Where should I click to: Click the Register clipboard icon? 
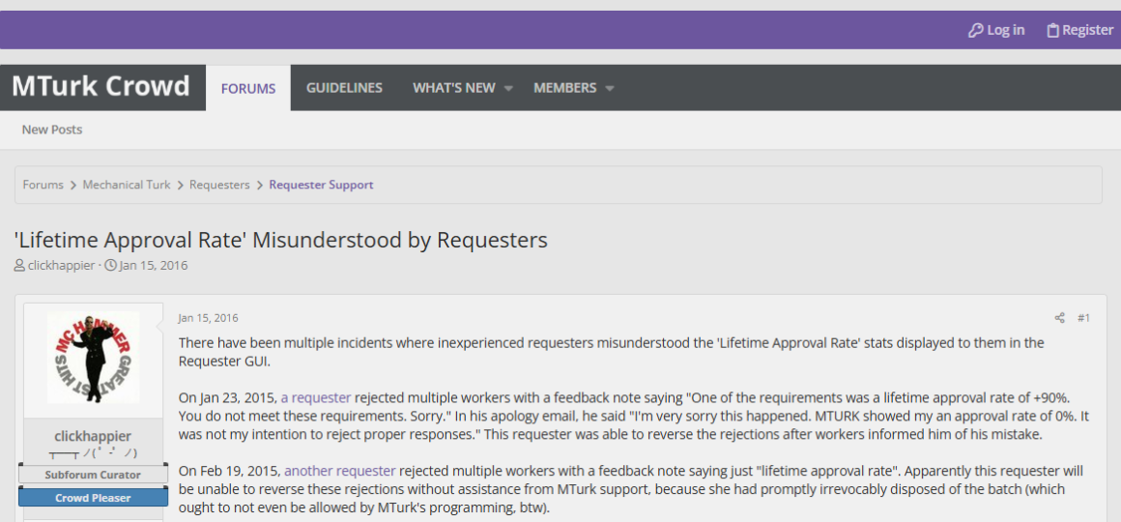pos(1052,30)
